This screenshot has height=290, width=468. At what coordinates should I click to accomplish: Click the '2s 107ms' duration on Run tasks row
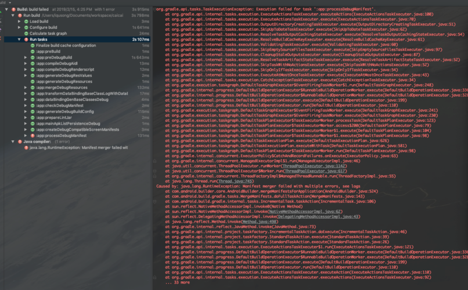(141, 39)
